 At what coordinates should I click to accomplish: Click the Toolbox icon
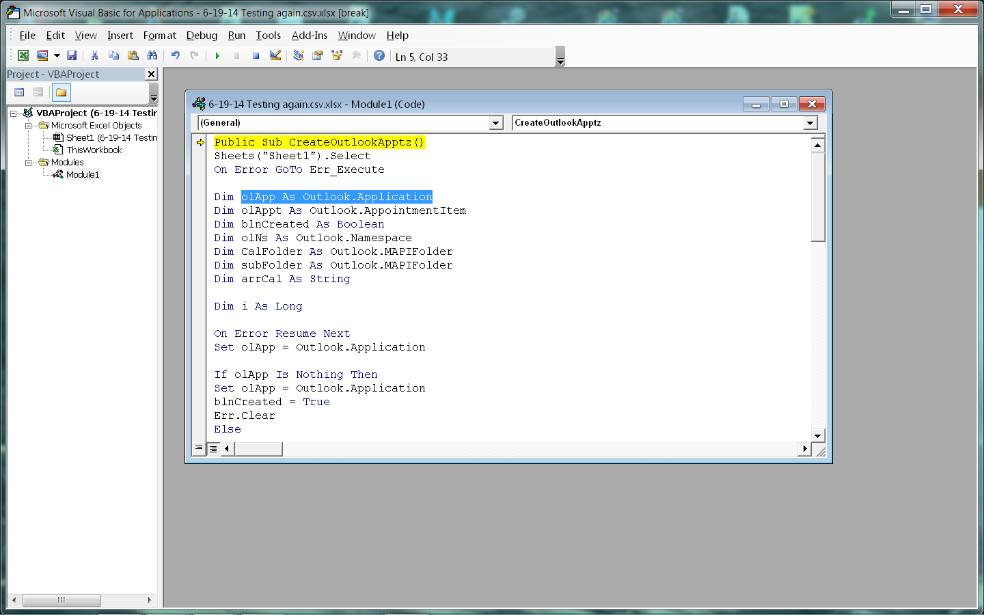356,56
